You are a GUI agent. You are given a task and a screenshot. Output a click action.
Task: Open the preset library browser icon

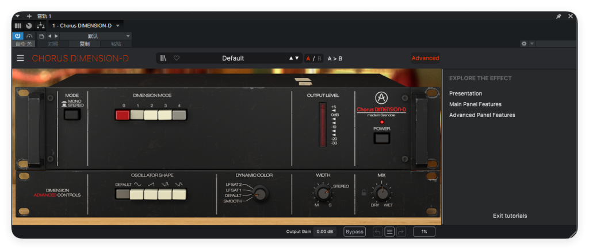click(x=163, y=58)
